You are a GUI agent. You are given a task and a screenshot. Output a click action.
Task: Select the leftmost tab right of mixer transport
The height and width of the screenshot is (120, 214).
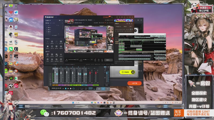coord(99,89)
